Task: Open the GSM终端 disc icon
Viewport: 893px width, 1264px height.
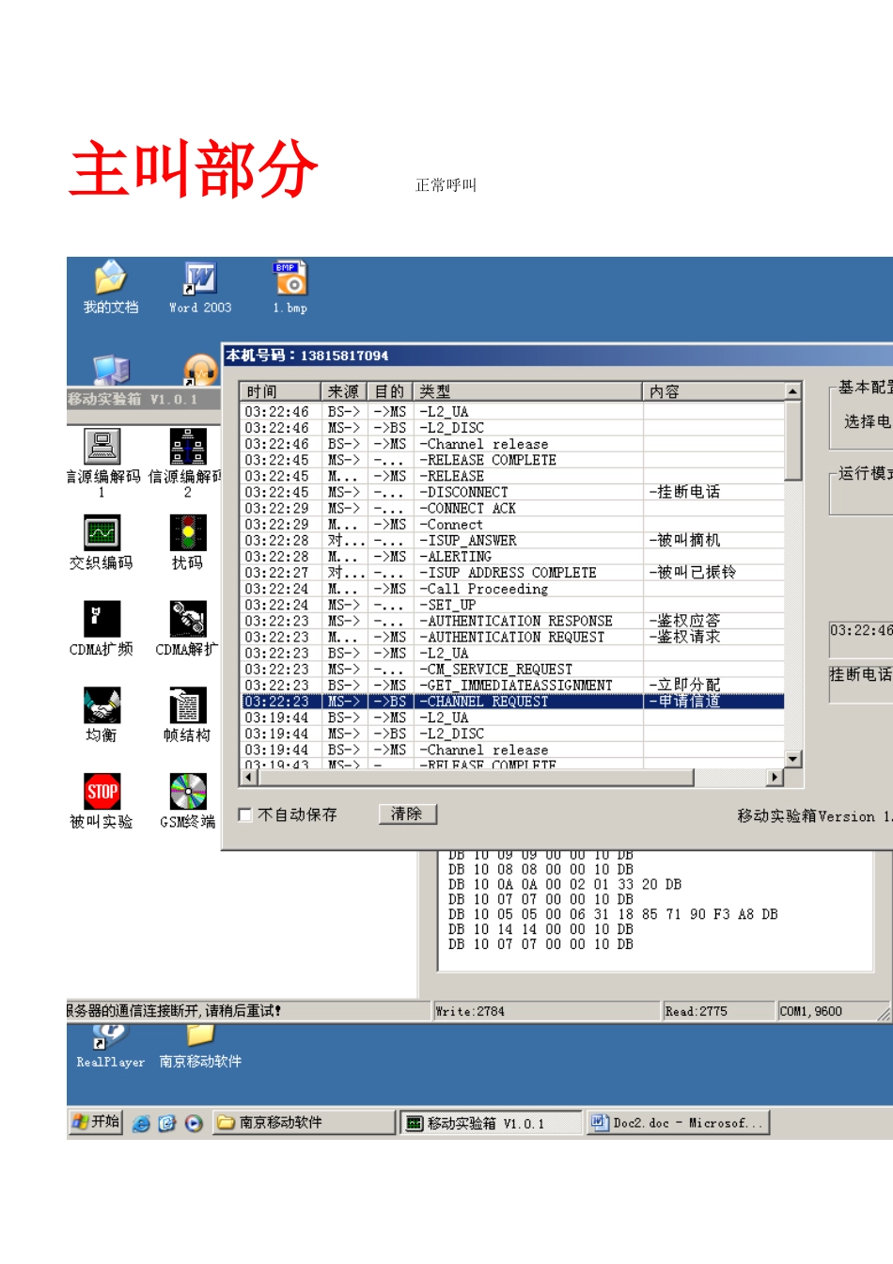Action: 187,801
